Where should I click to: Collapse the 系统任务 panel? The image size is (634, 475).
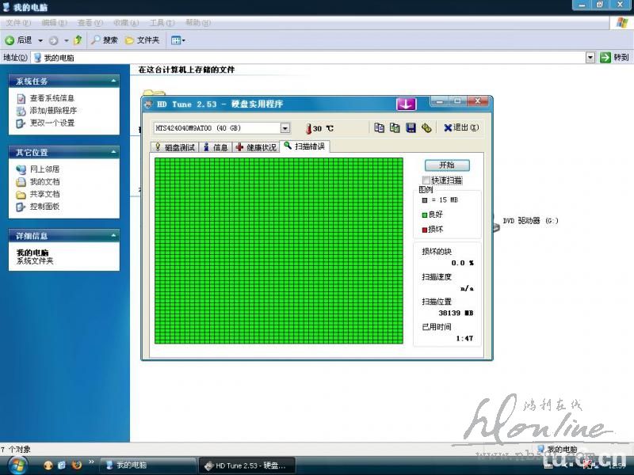tap(114, 81)
